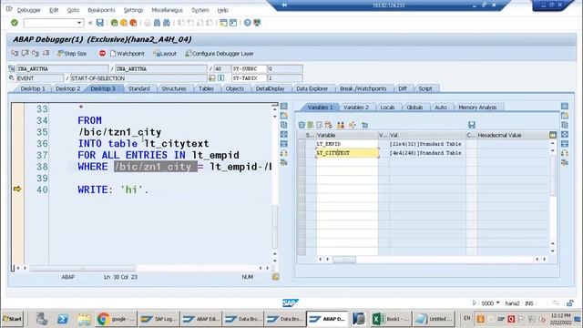Click the LT_CITYTEXT variable cell
This screenshot has height=328, width=583.
pos(347,153)
